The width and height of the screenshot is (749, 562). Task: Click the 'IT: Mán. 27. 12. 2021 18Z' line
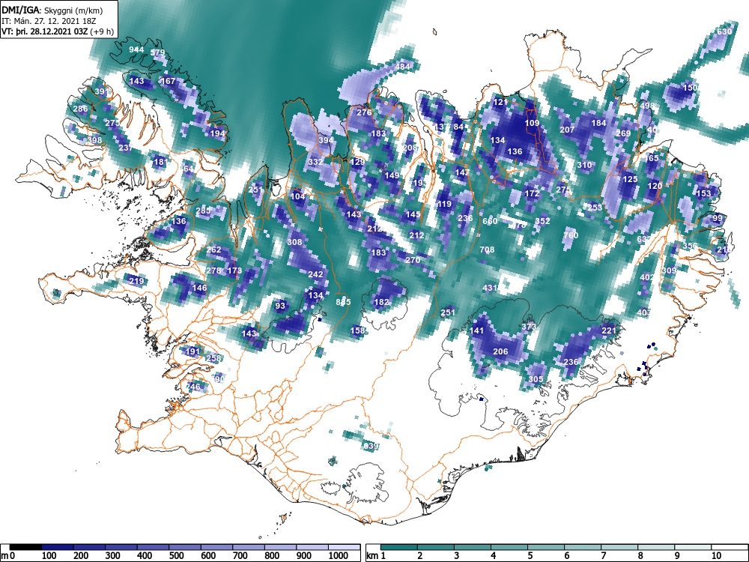point(49,21)
